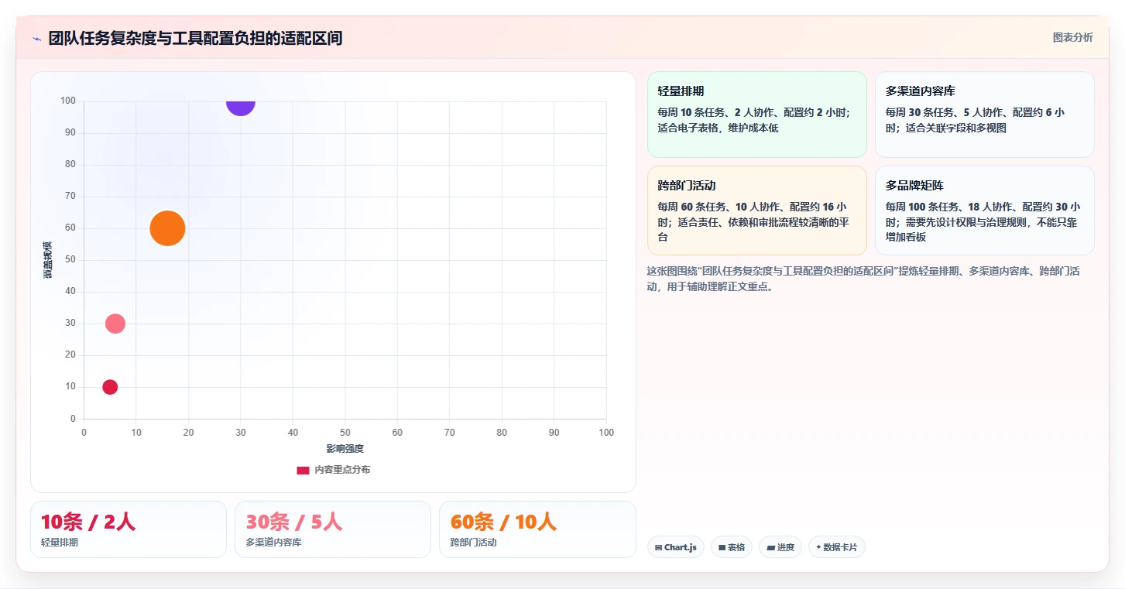This screenshot has height=589, width=1125.
Task: Open the 跨部门活动 info card
Action: coord(757,211)
